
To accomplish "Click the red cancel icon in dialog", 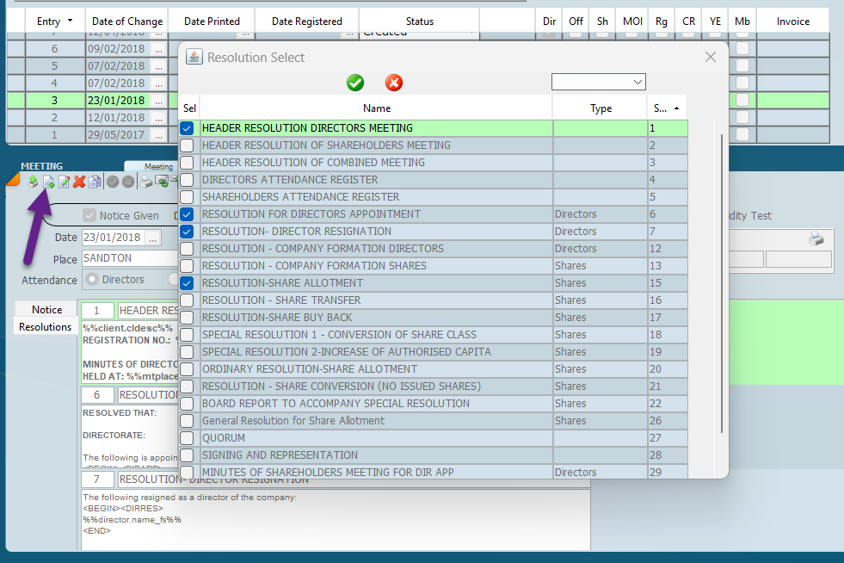I will [x=394, y=83].
